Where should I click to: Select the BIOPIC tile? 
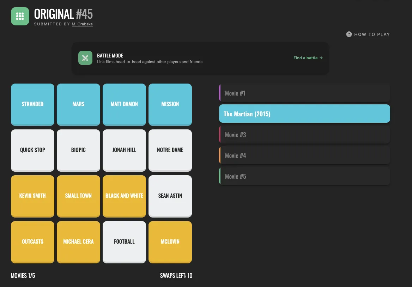(x=79, y=151)
